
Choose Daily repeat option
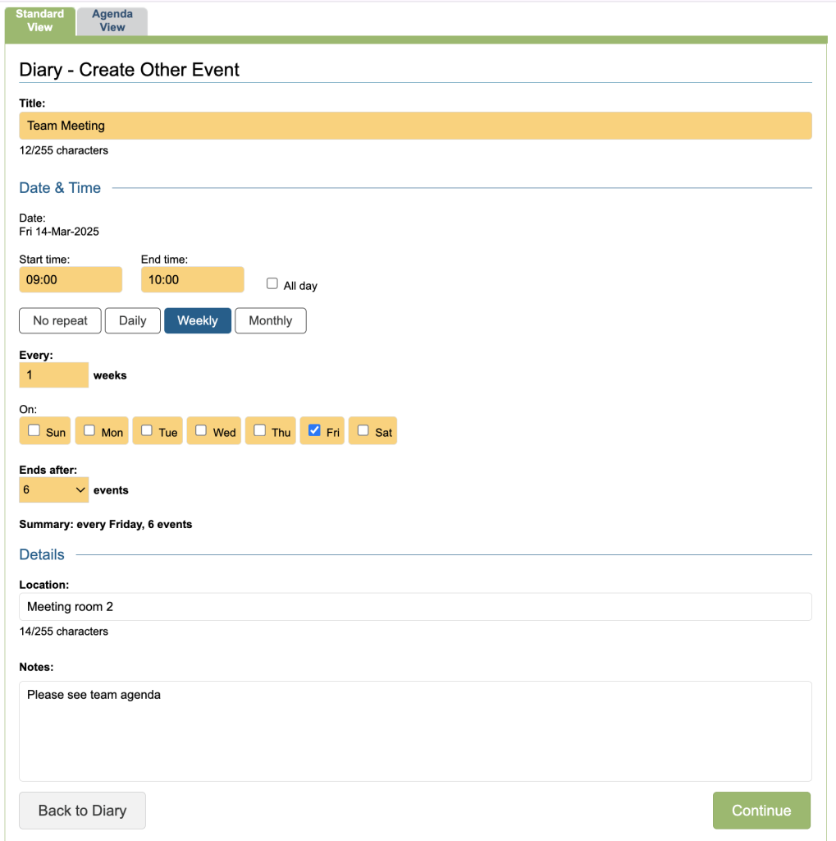[x=132, y=320]
